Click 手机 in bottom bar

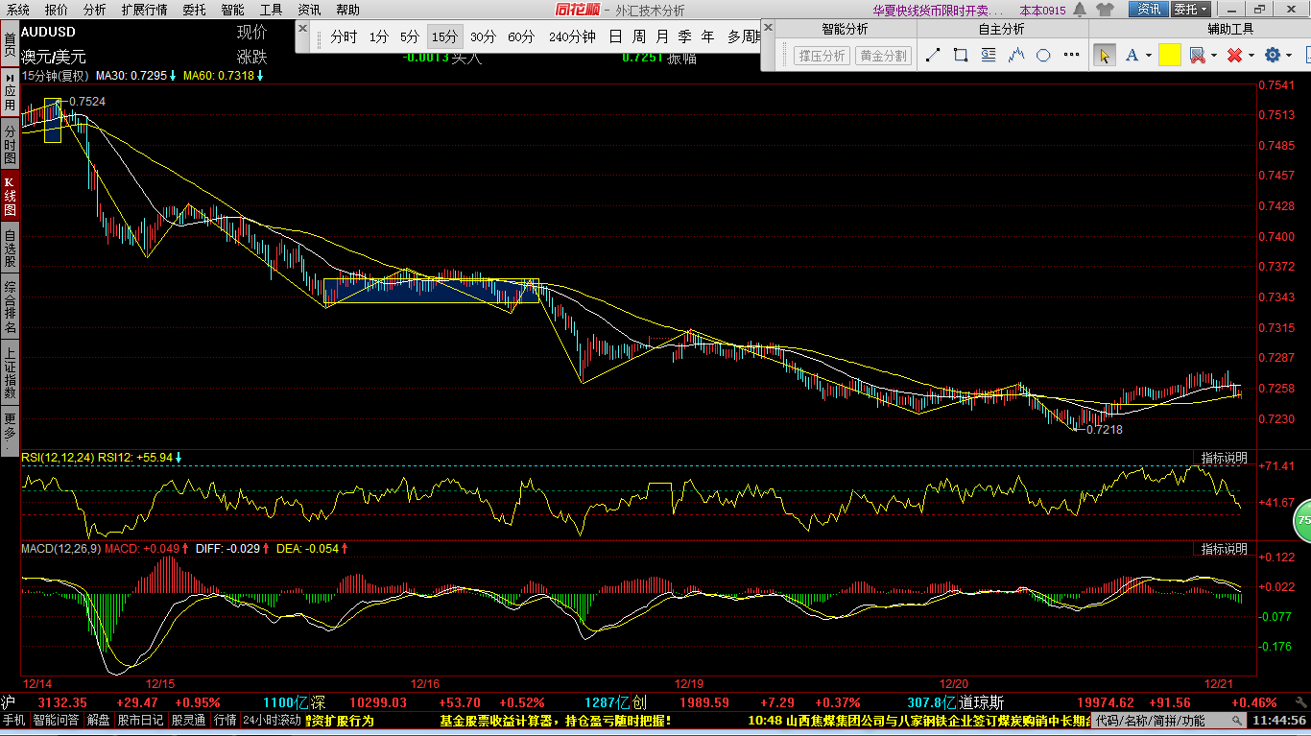pyautogui.click(x=13, y=720)
